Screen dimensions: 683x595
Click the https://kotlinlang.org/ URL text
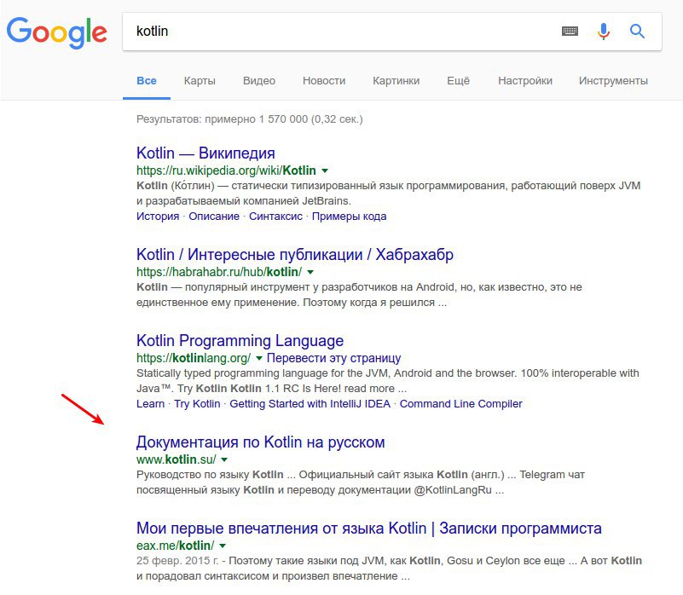[194, 358]
